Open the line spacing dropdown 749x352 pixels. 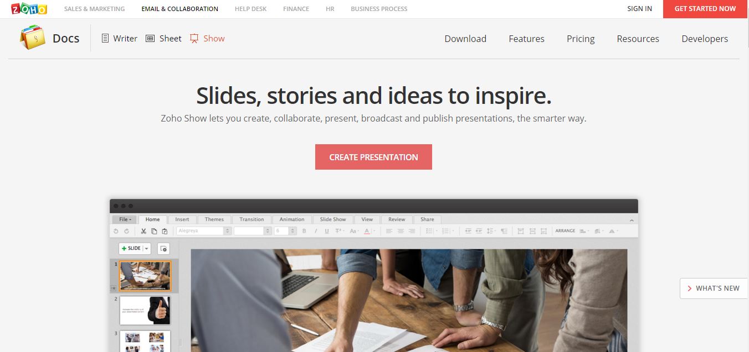491,231
